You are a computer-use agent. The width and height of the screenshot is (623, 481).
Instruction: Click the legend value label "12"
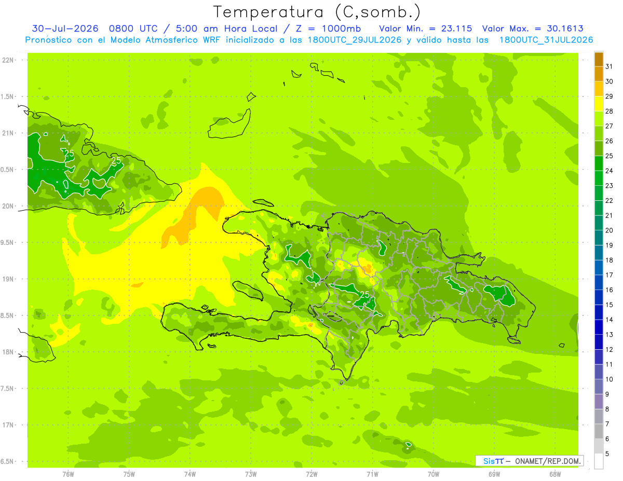609,350
